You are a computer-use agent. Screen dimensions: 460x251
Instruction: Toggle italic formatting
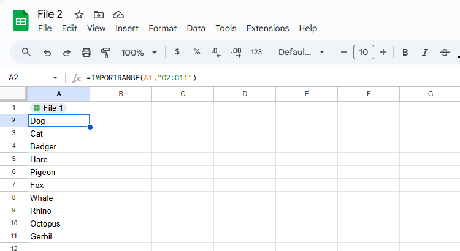(x=425, y=53)
